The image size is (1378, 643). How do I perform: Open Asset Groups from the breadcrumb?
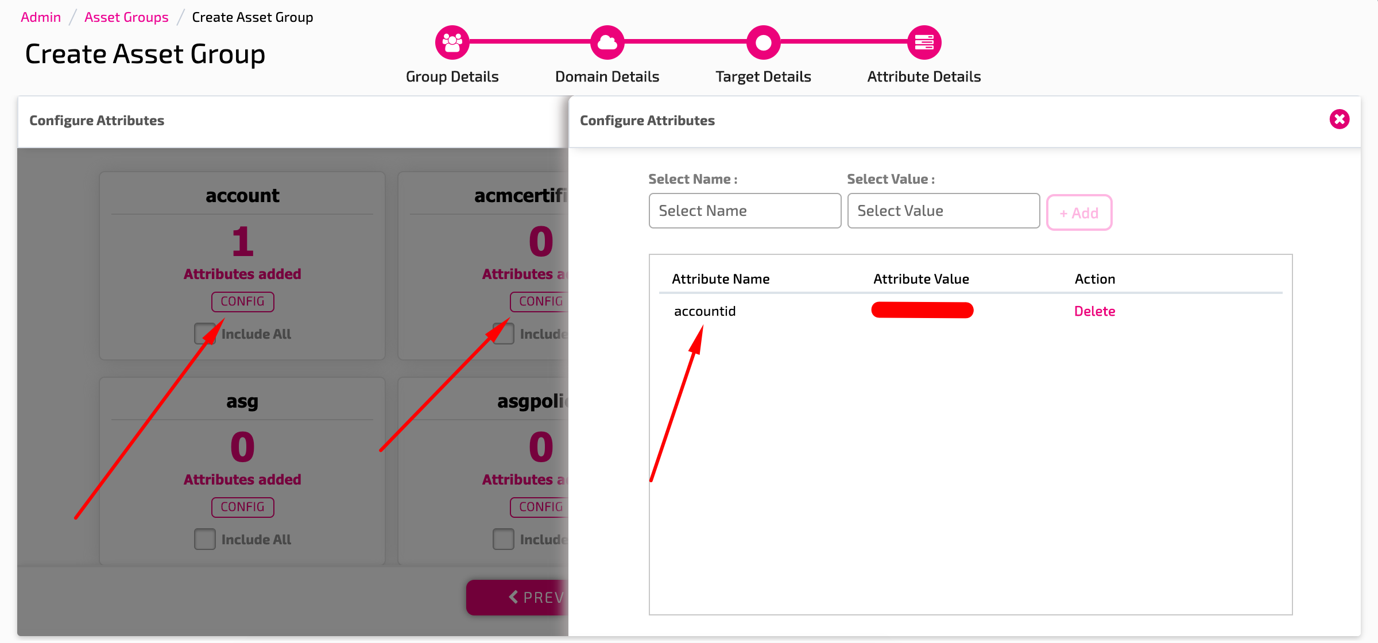pyautogui.click(x=126, y=17)
